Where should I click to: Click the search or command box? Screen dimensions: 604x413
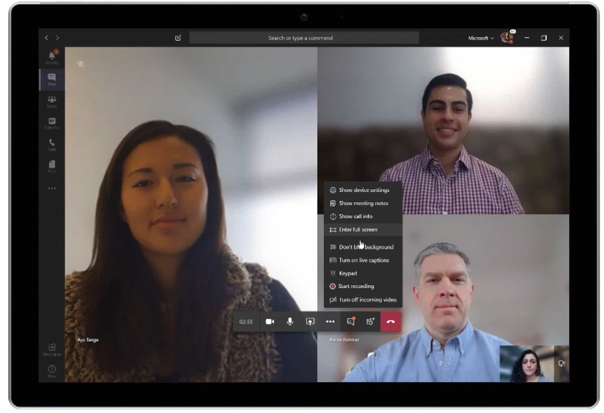tap(304, 38)
